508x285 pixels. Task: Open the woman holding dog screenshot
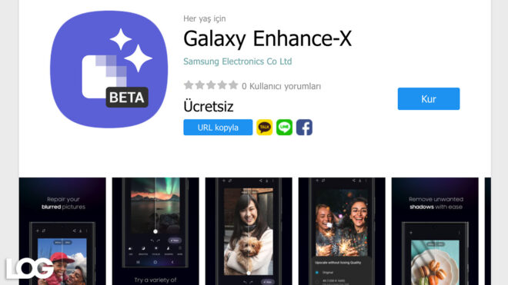pyautogui.click(x=249, y=231)
